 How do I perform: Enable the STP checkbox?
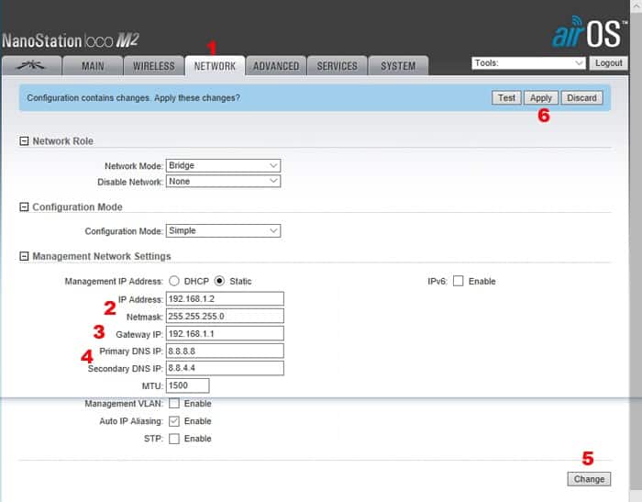click(x=174, y=439)
